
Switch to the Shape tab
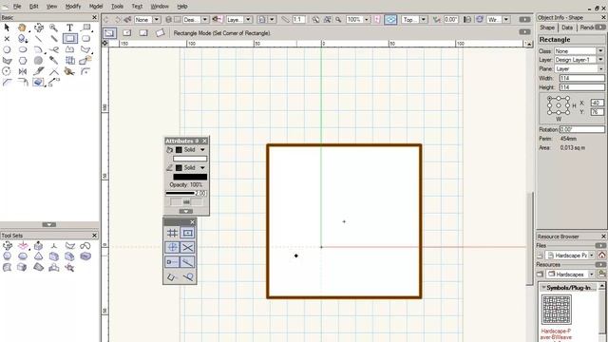click(547, 28)
